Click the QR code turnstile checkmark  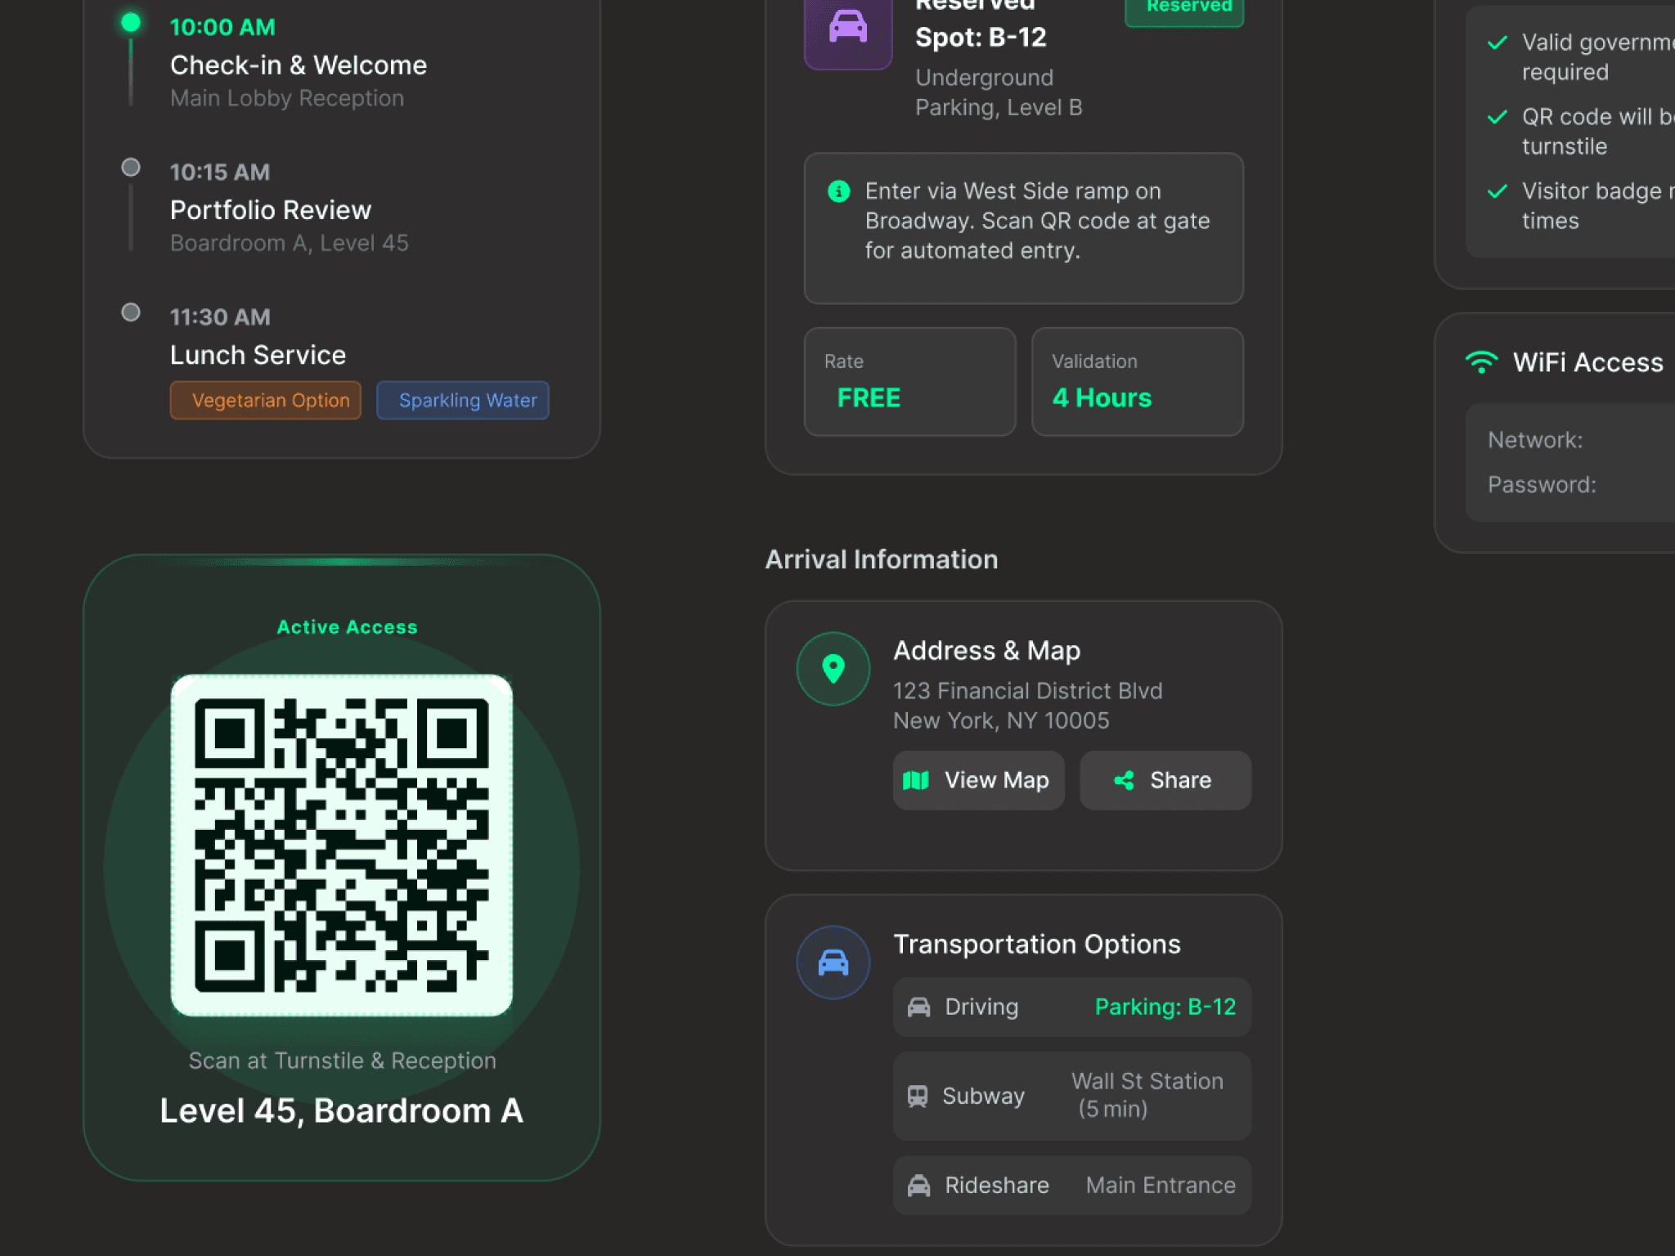click(1498, 117)
